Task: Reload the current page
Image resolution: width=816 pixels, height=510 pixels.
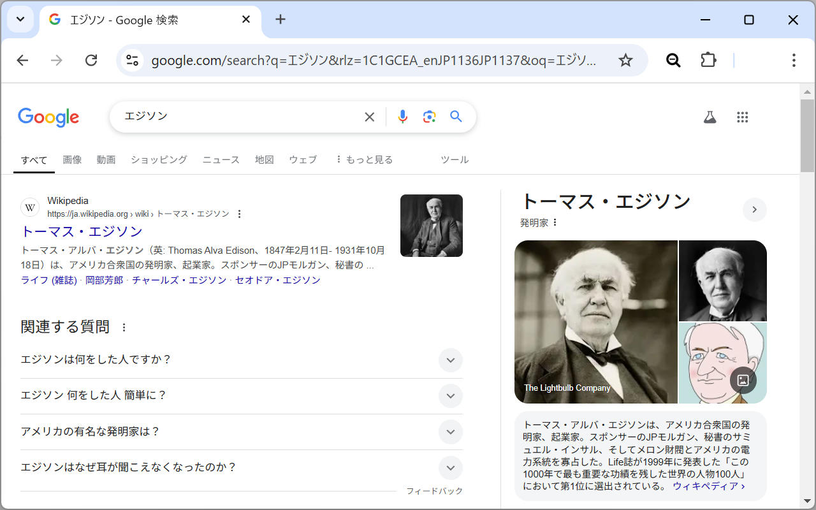Action: point(91,61)
